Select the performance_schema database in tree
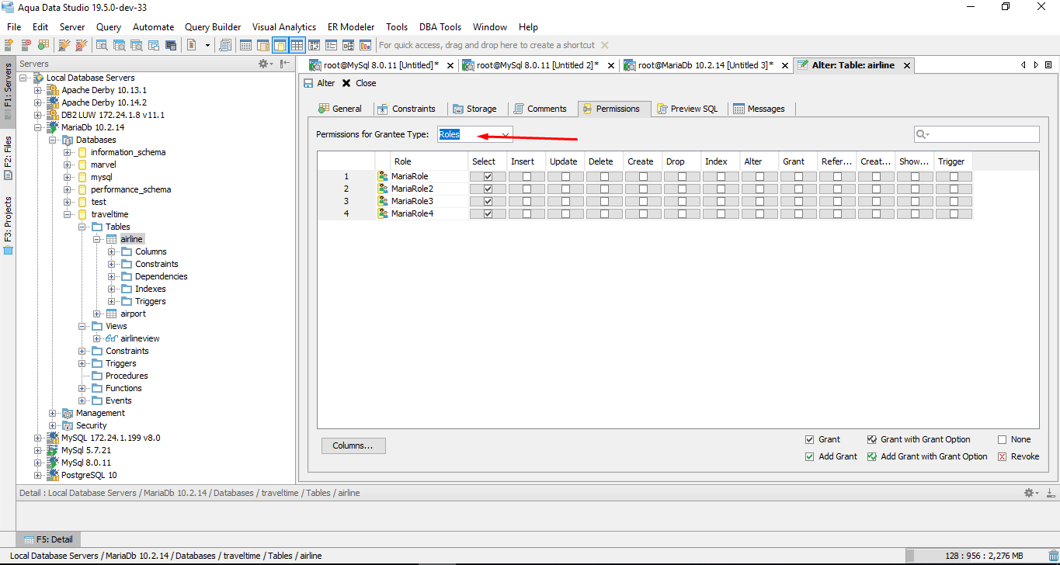This screenshot has width=1060, height=565. click(130, 189)
